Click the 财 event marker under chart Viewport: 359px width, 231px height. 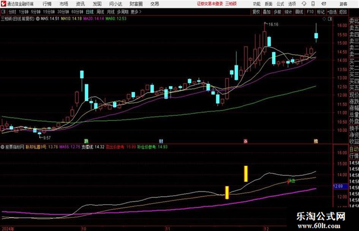tap(161, 141)
